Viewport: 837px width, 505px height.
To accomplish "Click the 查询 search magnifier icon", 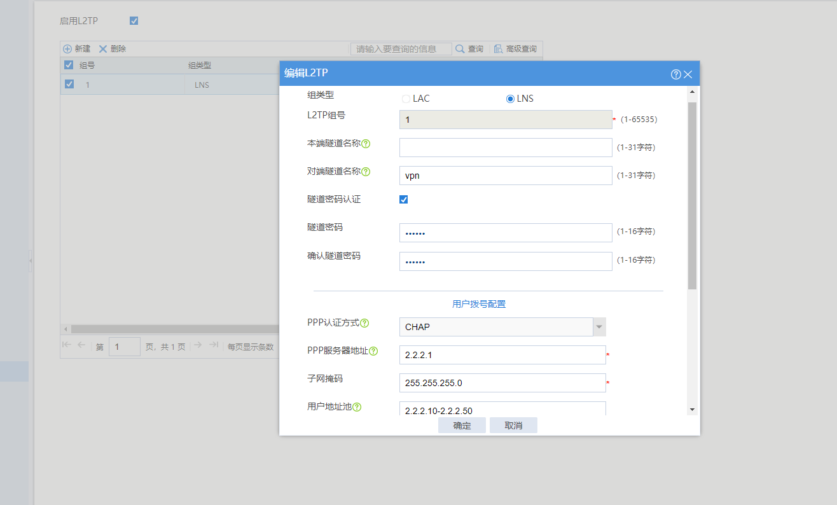I will point(460,49).
